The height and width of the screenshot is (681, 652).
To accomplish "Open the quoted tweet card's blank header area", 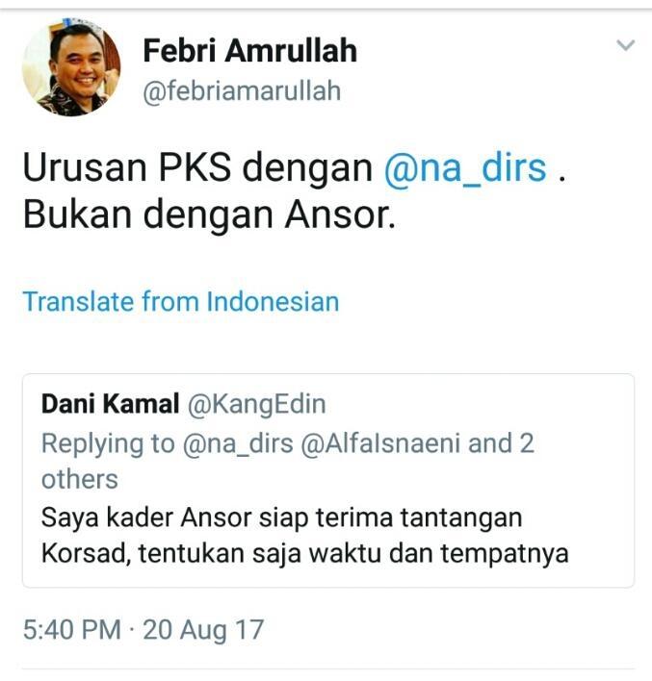I will (x=479, y=404).
